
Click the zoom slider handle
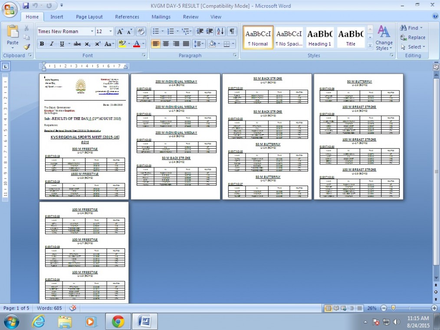coord(393,308)
